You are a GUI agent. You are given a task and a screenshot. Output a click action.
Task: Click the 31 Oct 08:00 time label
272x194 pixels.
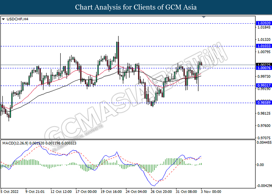click(x=187, y=191)
